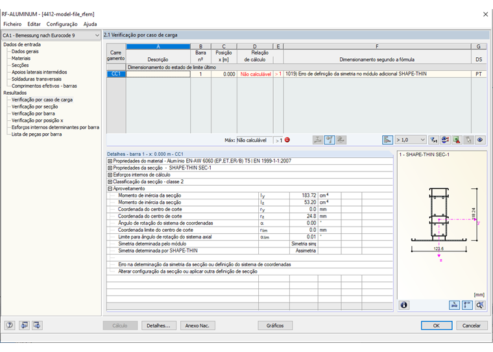Select Secções in navigation tree
Screen dimensions: 493x352
point(20,65)
